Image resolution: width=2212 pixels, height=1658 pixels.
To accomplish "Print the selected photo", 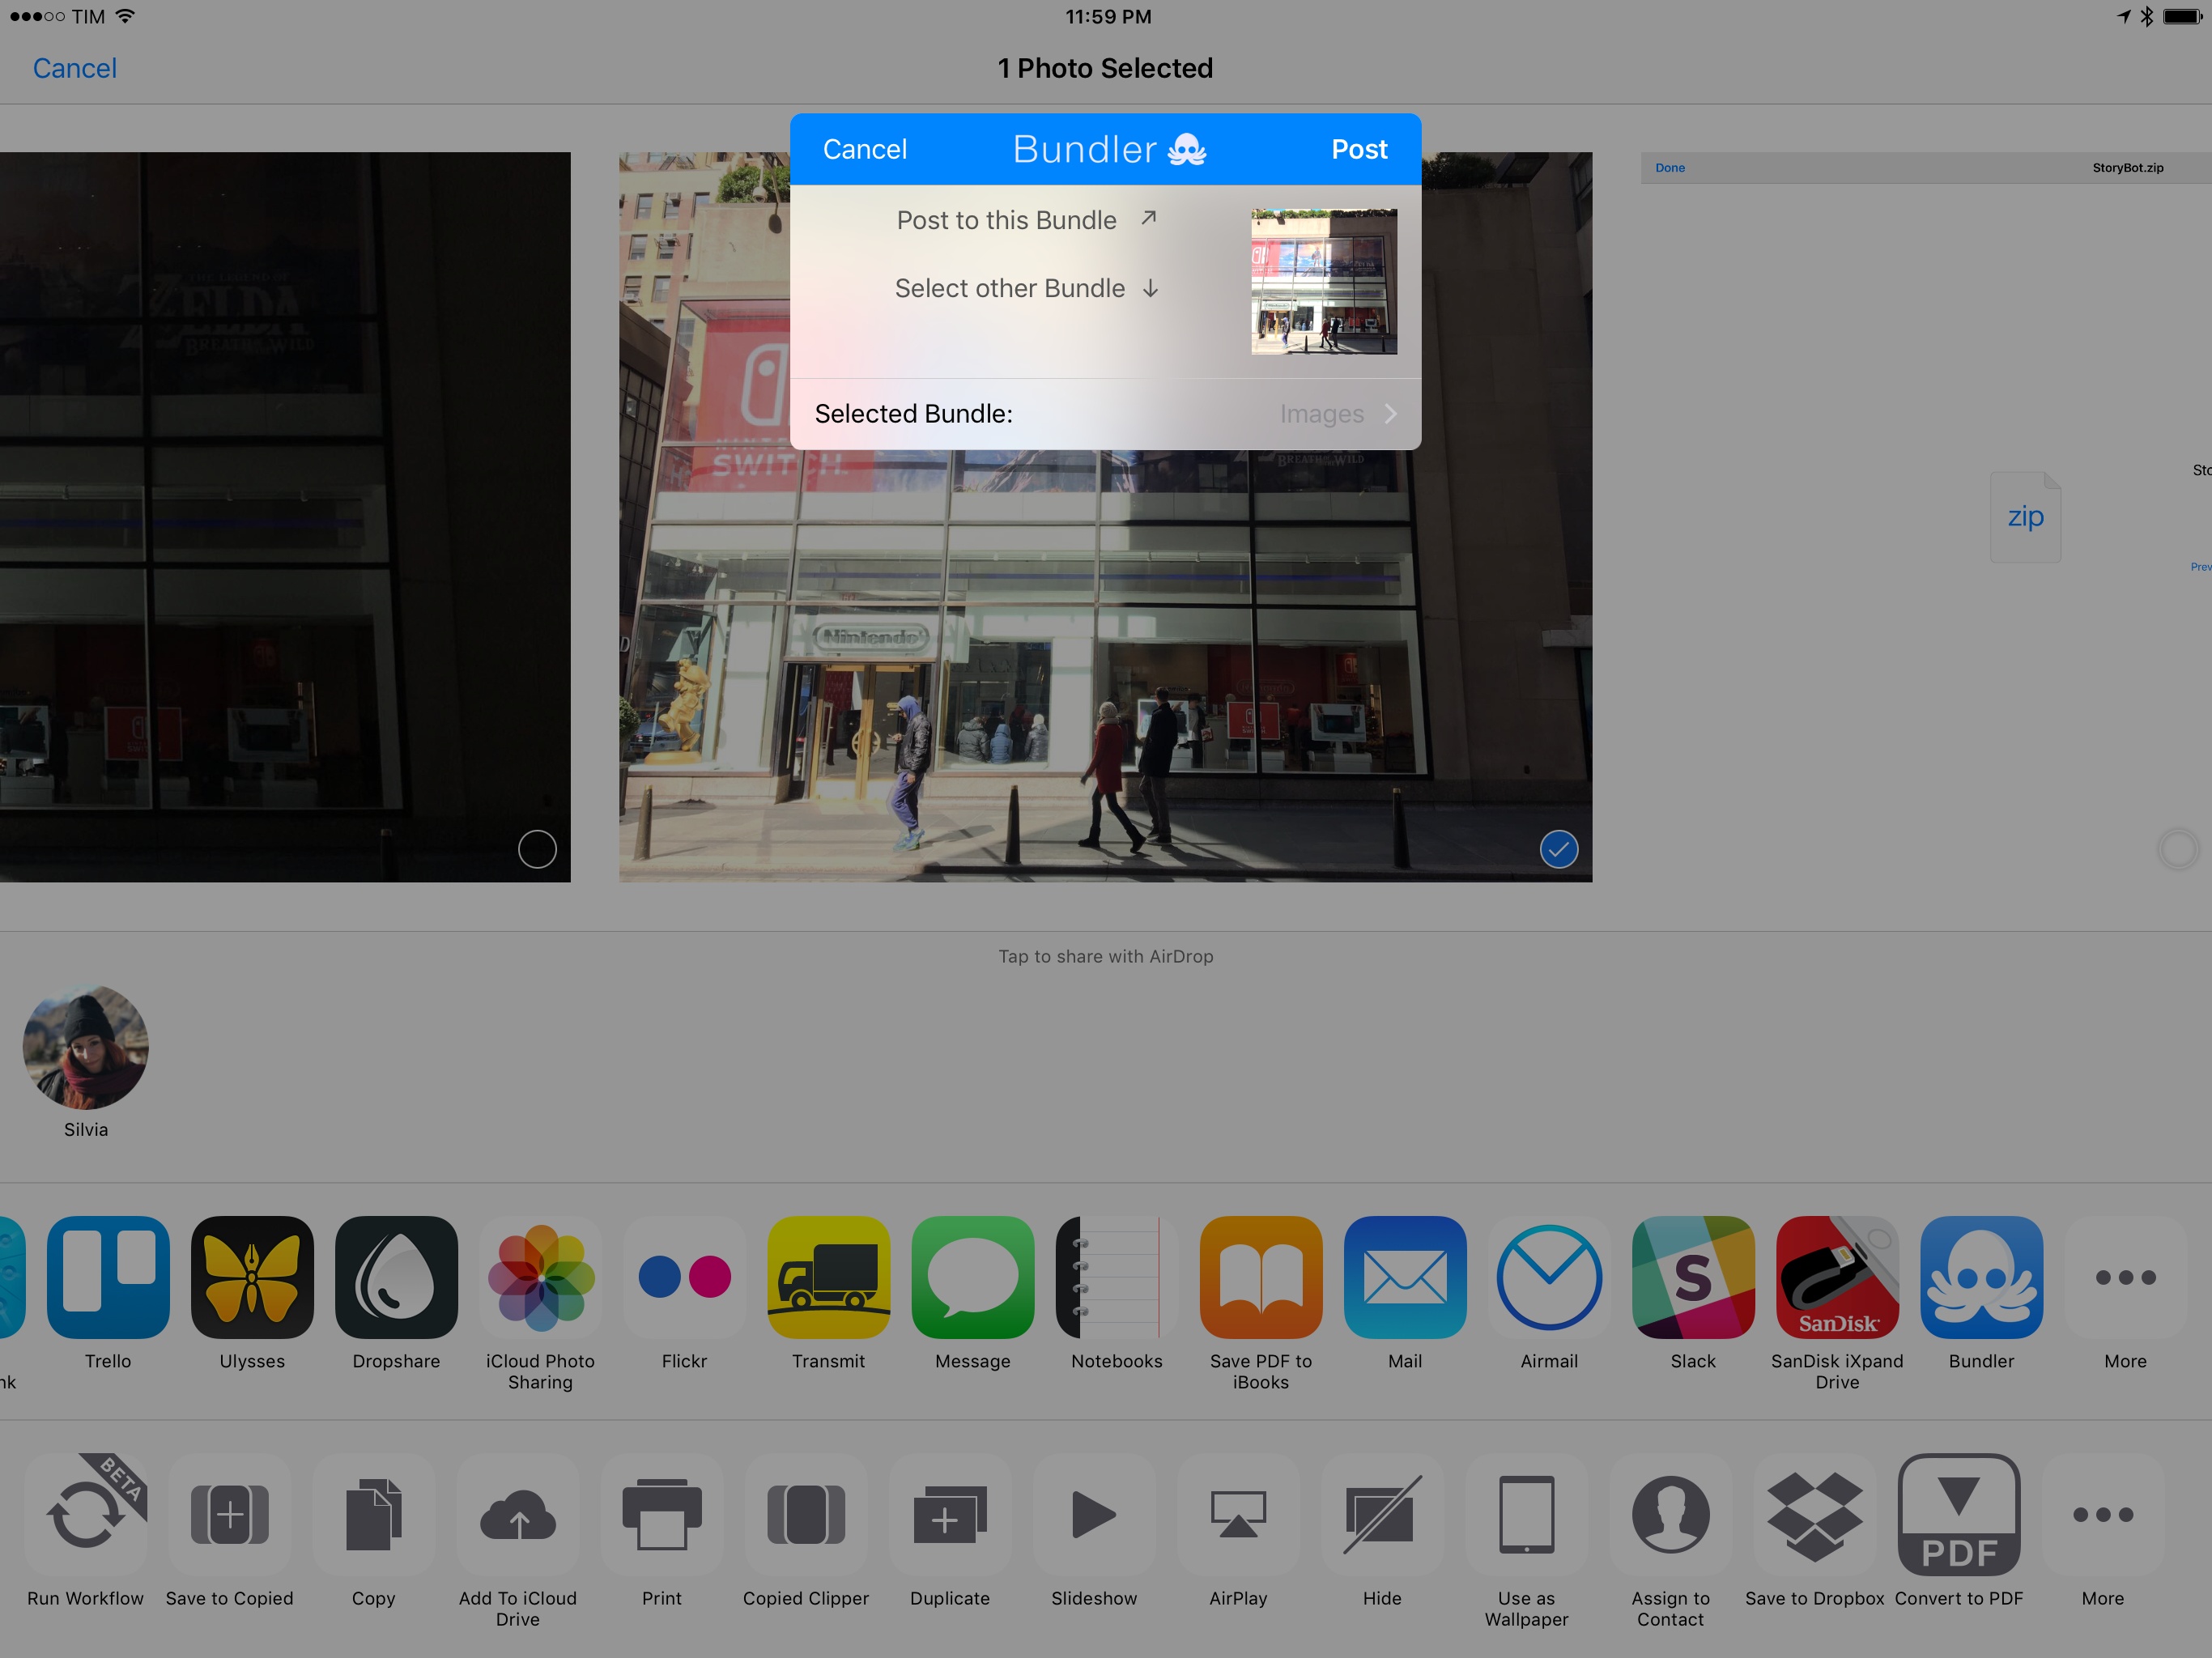I will tap(662, 1514).
